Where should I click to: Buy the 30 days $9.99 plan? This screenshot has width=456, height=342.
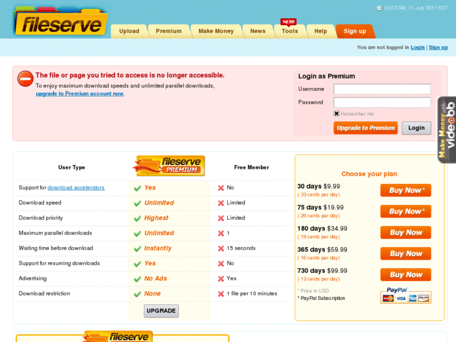pyautogui.click(x=406, y=190)
